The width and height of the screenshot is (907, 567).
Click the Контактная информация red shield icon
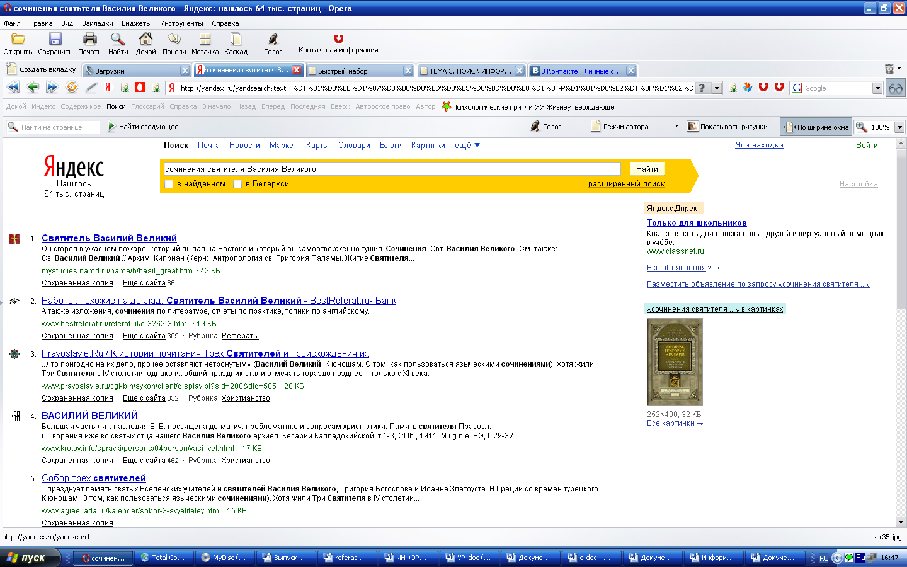click(x=338, y=38)
